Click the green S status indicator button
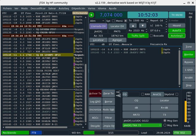196x136 pixels. tap(91, 15)
